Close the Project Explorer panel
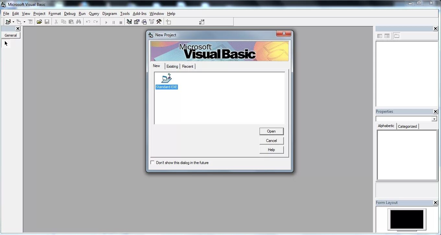The width and height of the screenshot is (441, 235). click(435, 29)
